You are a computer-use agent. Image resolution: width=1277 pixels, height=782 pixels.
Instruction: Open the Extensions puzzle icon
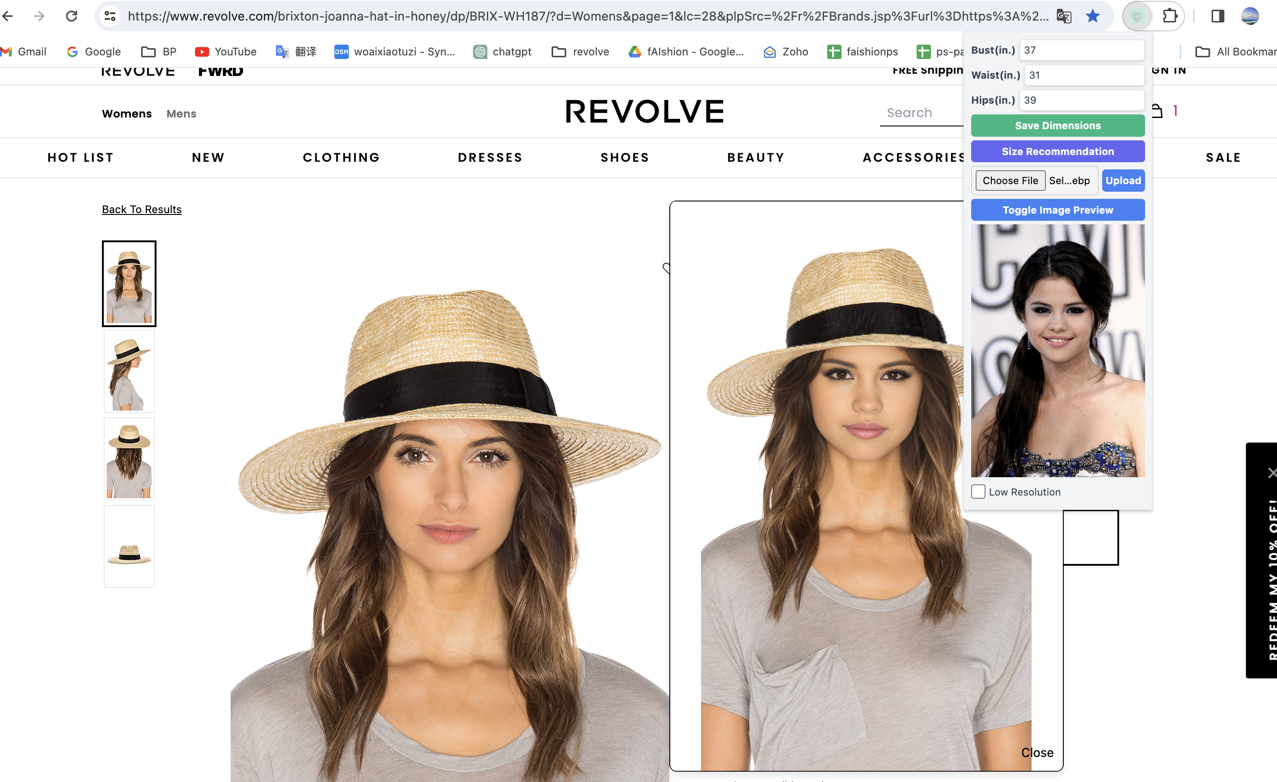pos(1170,16)
